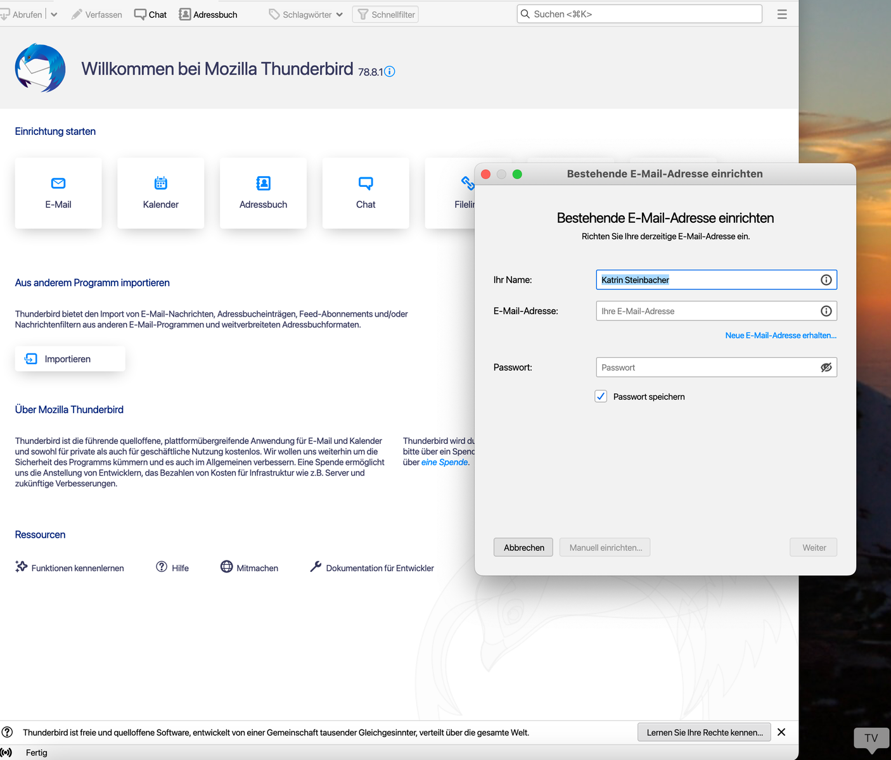Open the Mitmachen link
Image resolution: width=891 pixels, height=760 pixels.
point(257,568)
